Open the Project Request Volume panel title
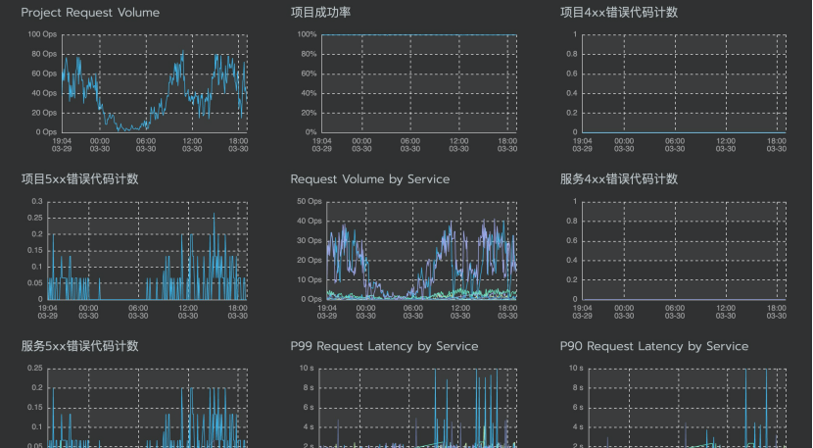813x448 pixels. 90,13
